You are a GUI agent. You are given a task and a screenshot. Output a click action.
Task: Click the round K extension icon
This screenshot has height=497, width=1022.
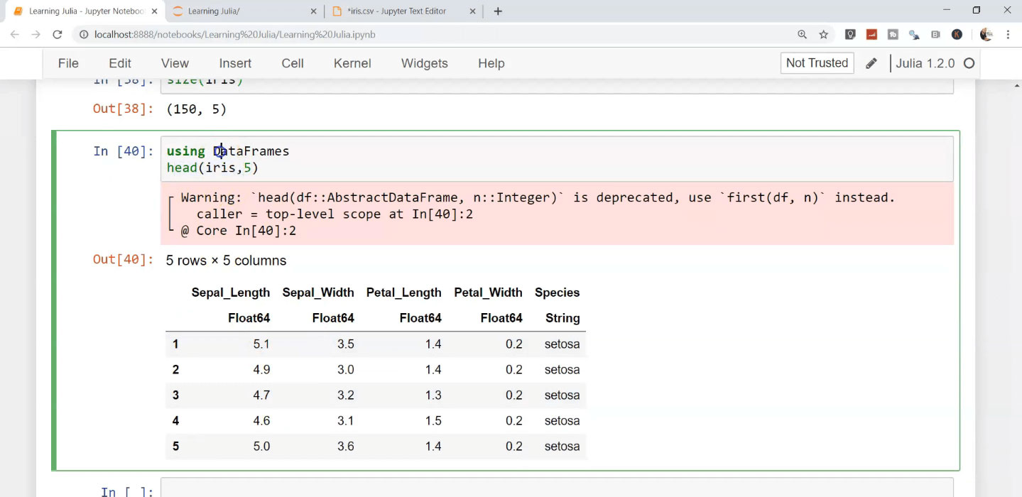[x=957, y=34]
